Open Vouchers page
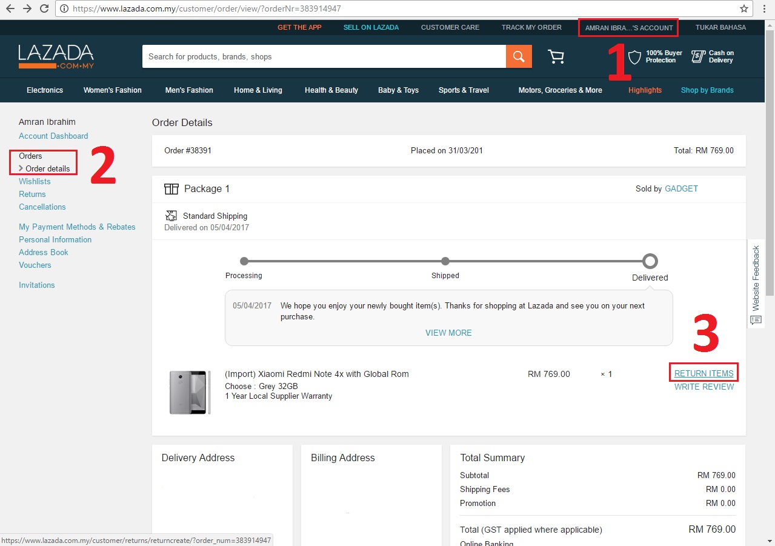This screenshot has height=546, width=775. pos(35,265)
